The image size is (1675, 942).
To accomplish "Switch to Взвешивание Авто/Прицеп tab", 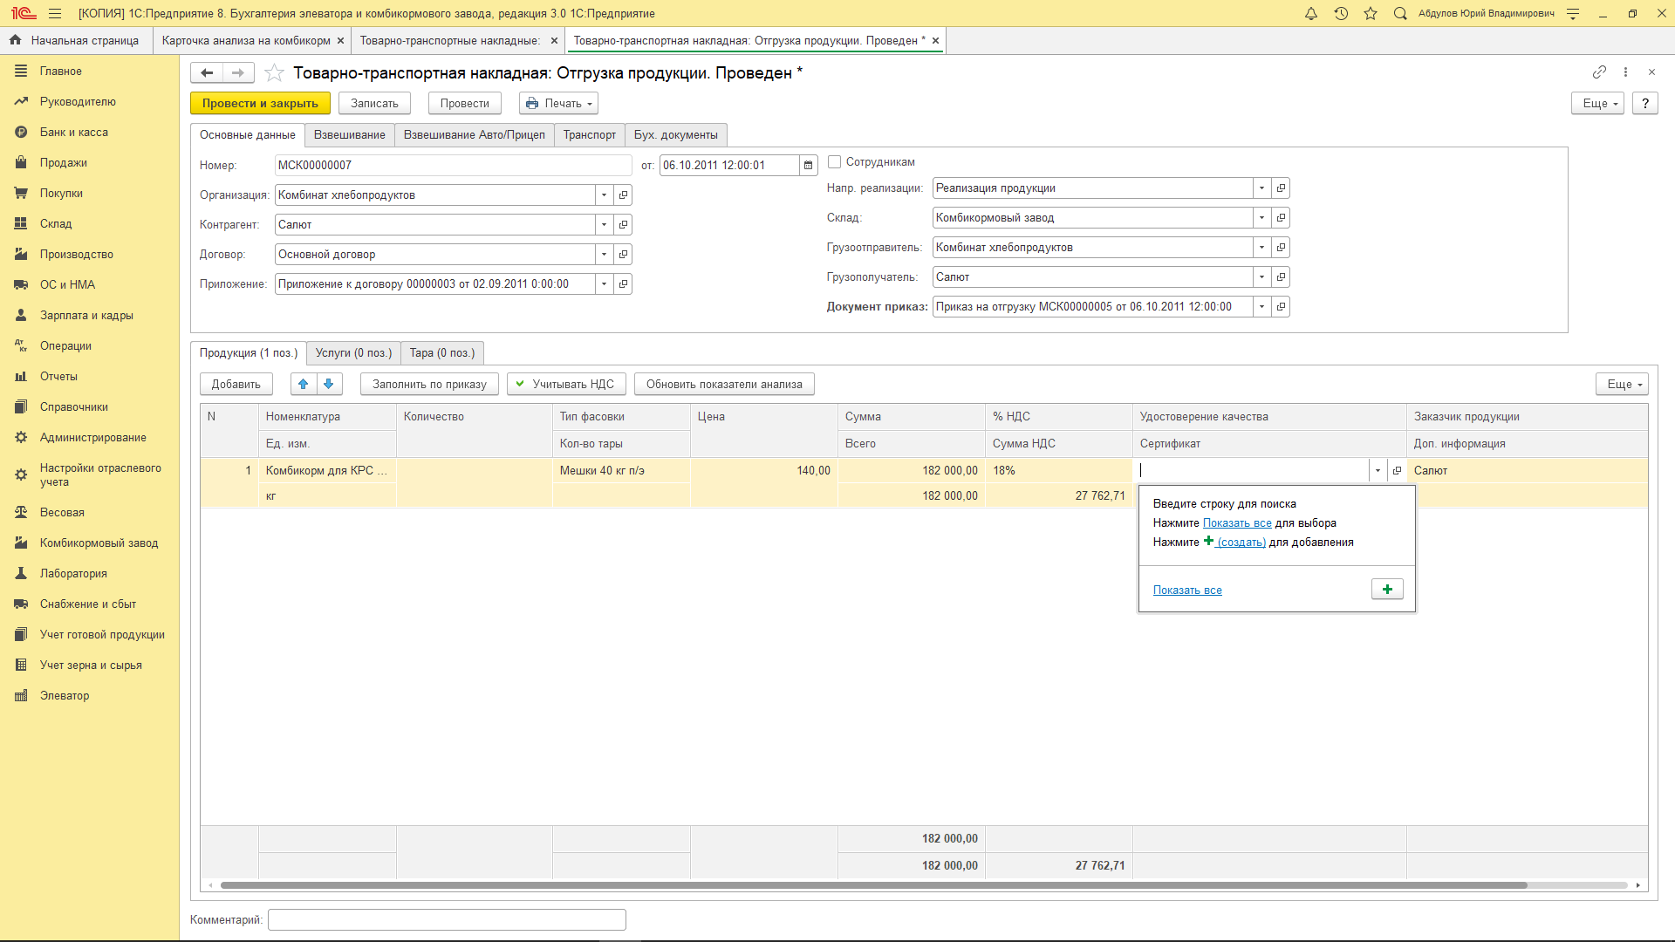I will point(474,134).
